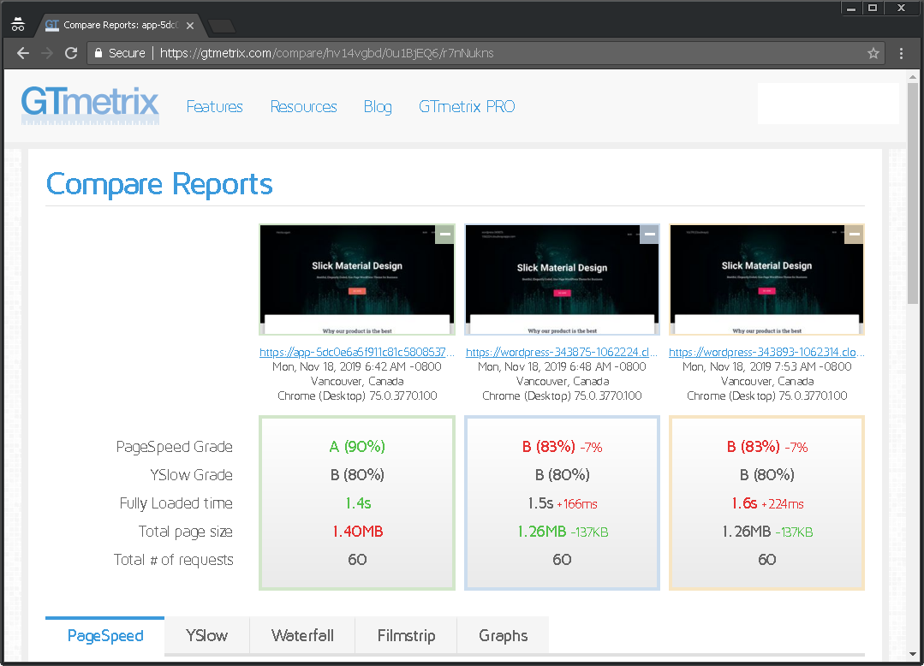This screenshot has width=924, height=666.
Task: Click the scrollbar up arrow
Action: pos(913,76)
